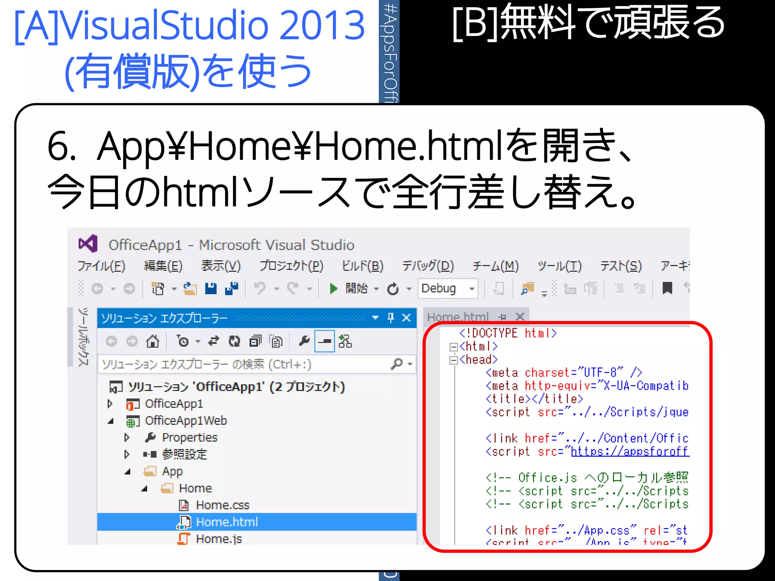Click the find in files toolbar icon

[527, 289]
